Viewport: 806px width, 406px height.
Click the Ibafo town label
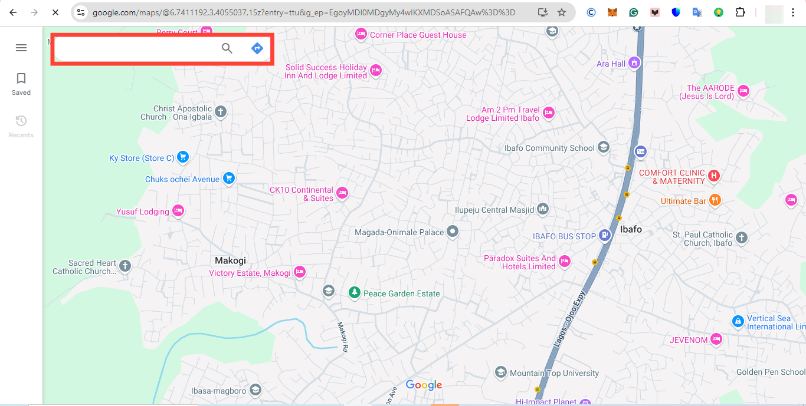click(631, 229)
